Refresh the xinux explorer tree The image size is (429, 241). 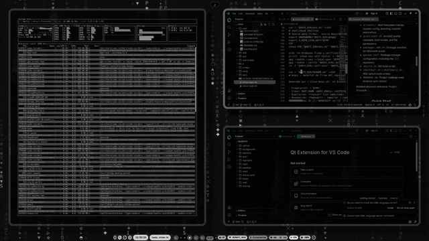[x=269, y=24]
